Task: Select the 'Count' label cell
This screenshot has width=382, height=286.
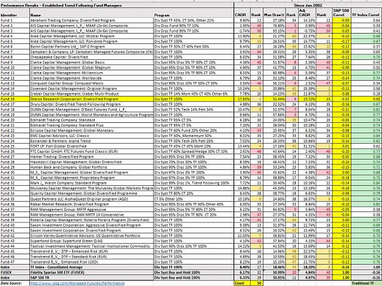Action: coord(242,284)
